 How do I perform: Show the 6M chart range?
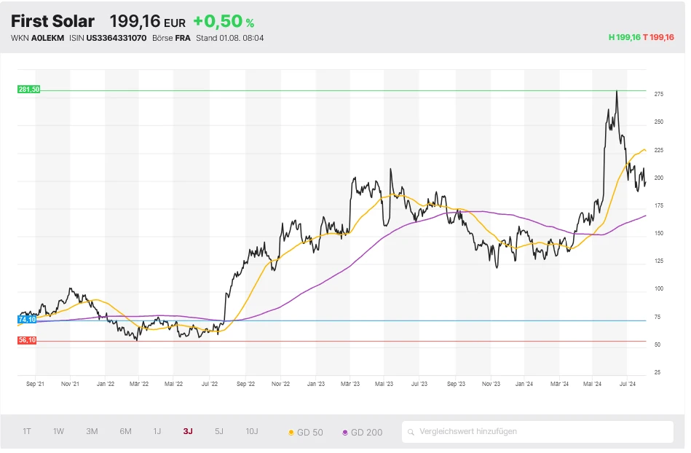pyautogui.click(x=125, y=431)
